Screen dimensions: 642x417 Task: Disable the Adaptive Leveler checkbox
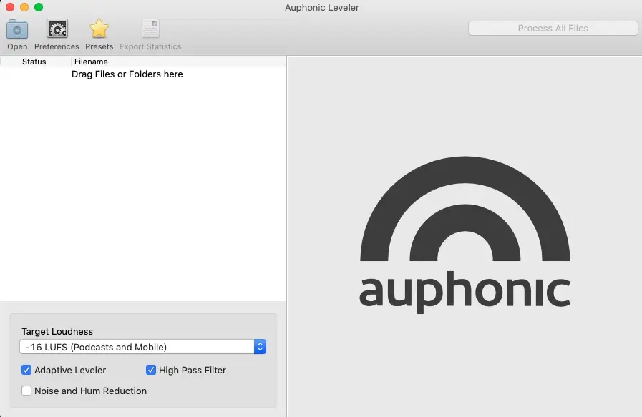click(x=26, y=370)
